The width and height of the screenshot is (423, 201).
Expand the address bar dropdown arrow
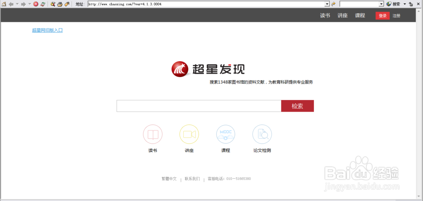click(x=327, y=4)
